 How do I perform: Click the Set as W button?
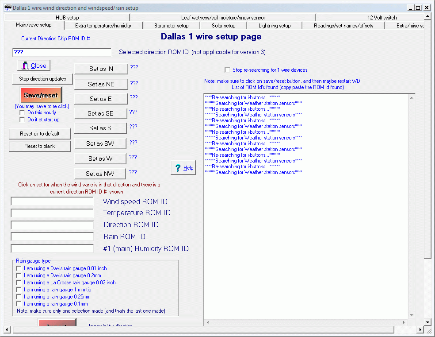(100, 159)
